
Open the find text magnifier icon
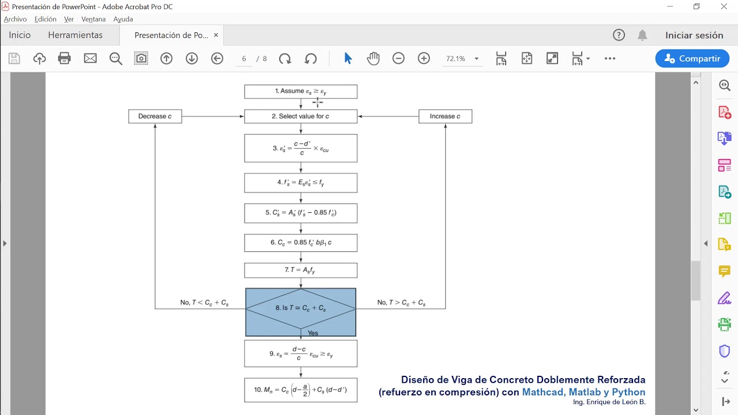[x=116, y=58]
